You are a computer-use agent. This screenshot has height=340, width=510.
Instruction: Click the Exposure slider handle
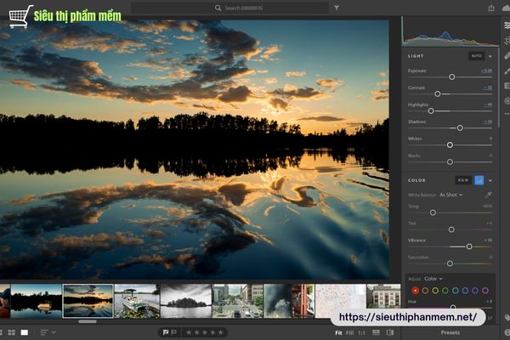tap(452, 76)
